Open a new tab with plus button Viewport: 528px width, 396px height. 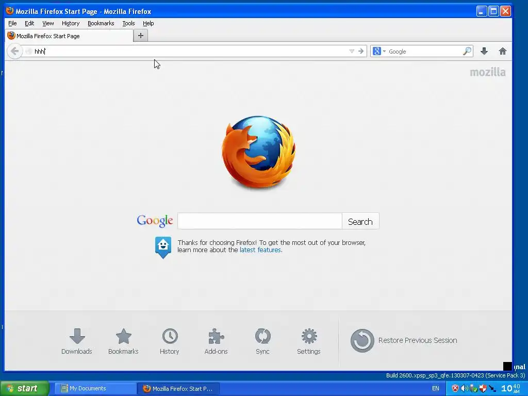pyautogui.click(x=141, y=36)
